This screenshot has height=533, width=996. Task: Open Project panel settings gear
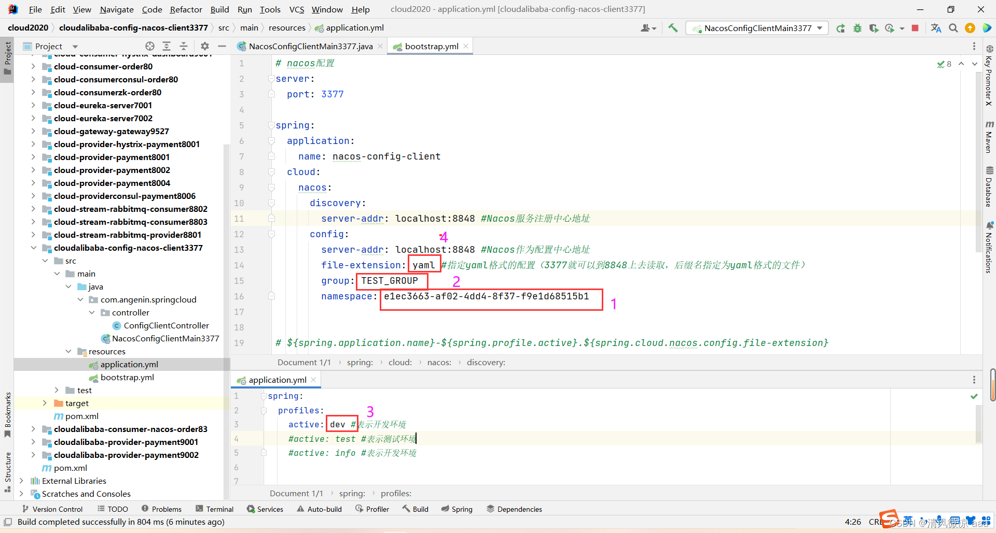[x=205, y=46]
